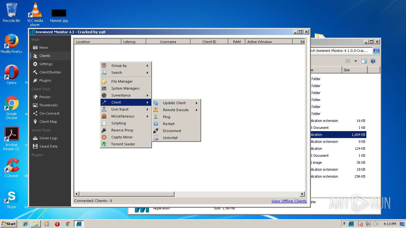Click the Imminent Monitor taskbar icon
The image size is (406, 228).
(x=79, y=224)
